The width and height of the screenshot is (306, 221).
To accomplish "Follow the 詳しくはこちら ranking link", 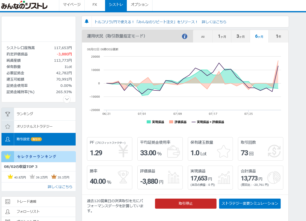I will coord(60,187).
